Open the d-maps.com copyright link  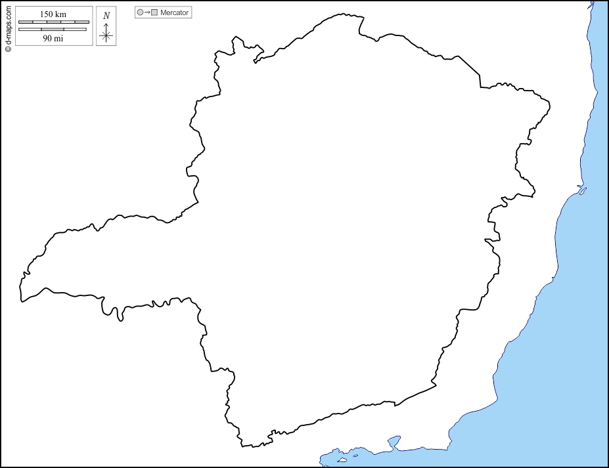click(8, 26)
